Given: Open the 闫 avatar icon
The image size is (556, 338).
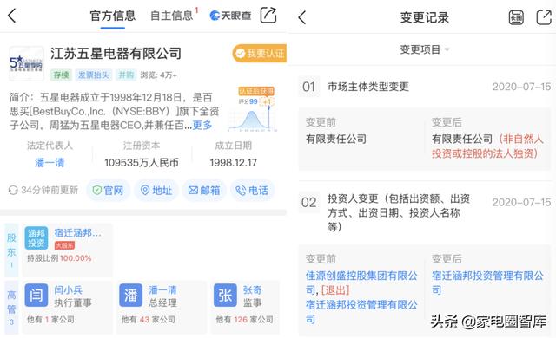Looking at the screenshot, I should point(36,296).
